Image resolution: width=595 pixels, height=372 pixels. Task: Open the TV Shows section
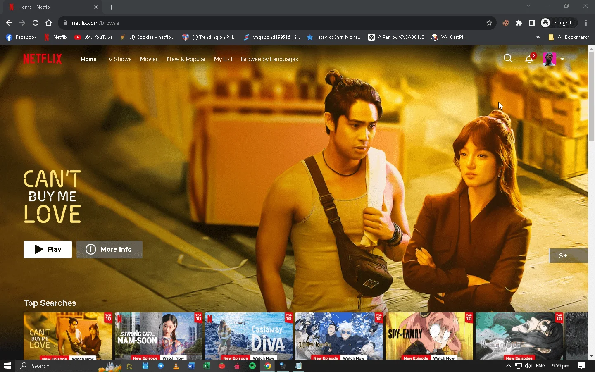click(118, 59)
